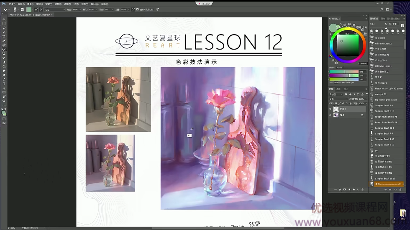Screen dimensions: 410x230
Task: Create new adjustment layer icon
Action: pyautogui.click(x=349, y=190)
